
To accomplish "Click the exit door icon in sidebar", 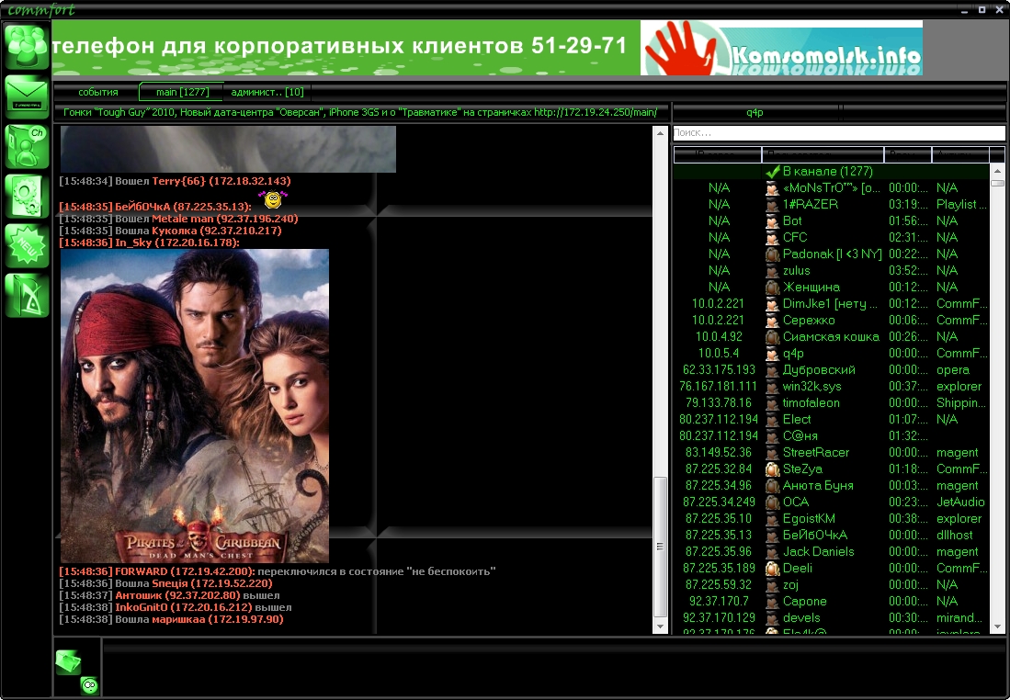I will click(x=27, y=295).
